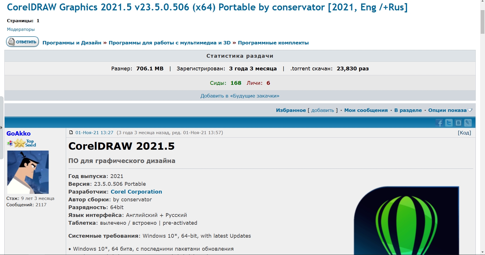Click the ПО для графического дизайна subtitle

(122, 161)
